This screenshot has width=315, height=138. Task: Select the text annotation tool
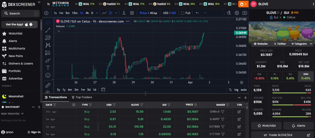pos(48,68)
